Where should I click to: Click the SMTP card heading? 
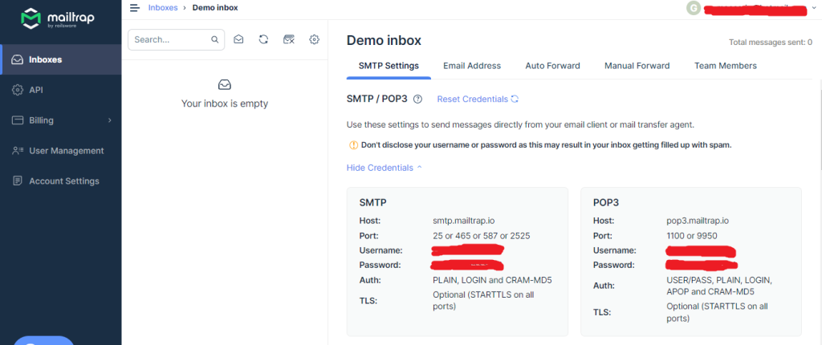coord(373,203)
